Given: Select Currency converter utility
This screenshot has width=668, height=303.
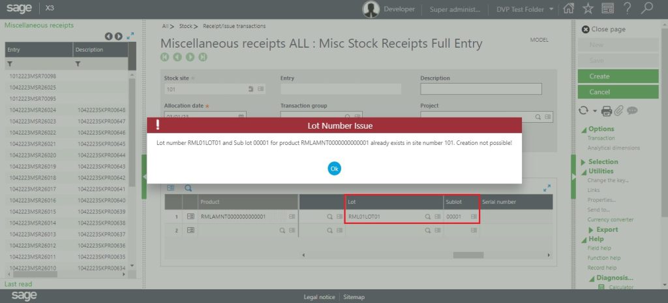Looking at the screenshot, I should [x=611, y=220].
